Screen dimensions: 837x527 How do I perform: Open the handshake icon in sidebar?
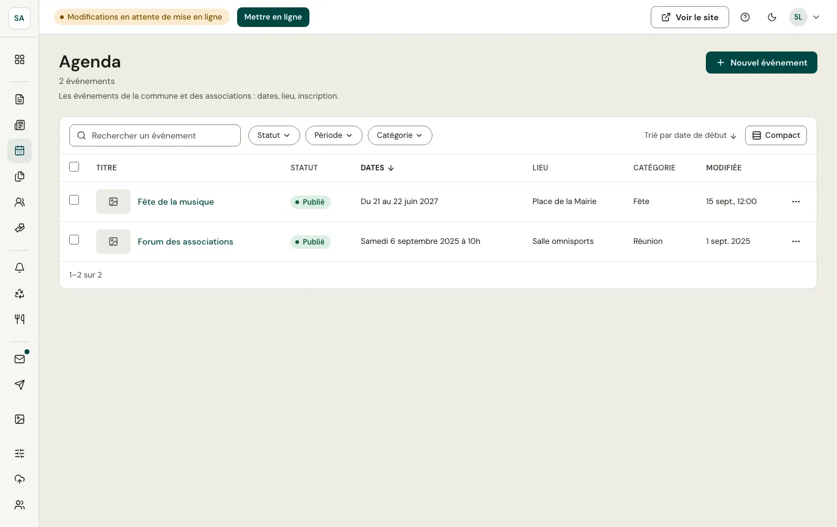(20, 228)
